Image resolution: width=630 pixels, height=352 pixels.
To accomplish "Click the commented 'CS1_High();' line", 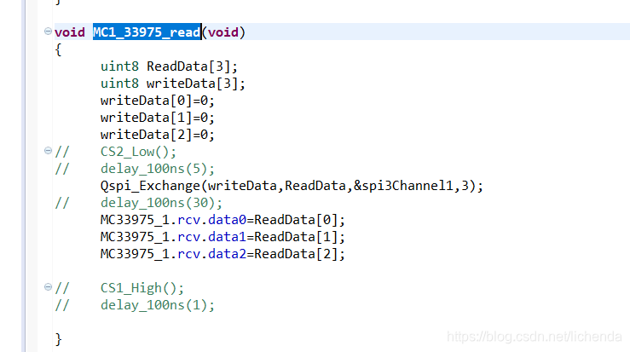I will (142, 288).
